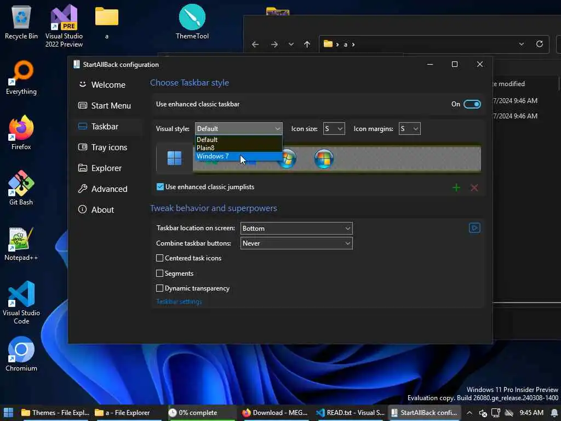Choose the rightmost Windows 7 orb style

[324, 158]
